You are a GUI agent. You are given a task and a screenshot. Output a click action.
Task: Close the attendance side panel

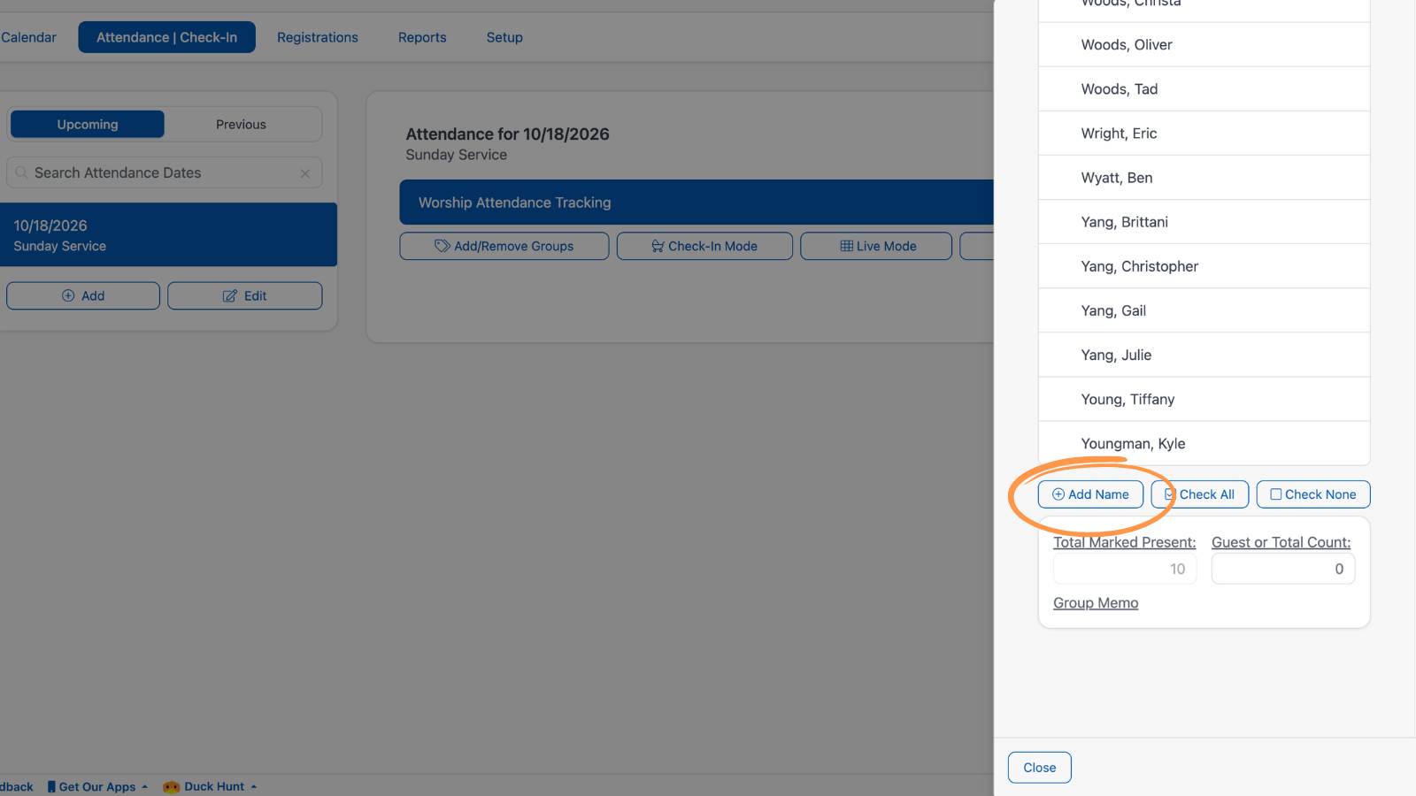1040,768
